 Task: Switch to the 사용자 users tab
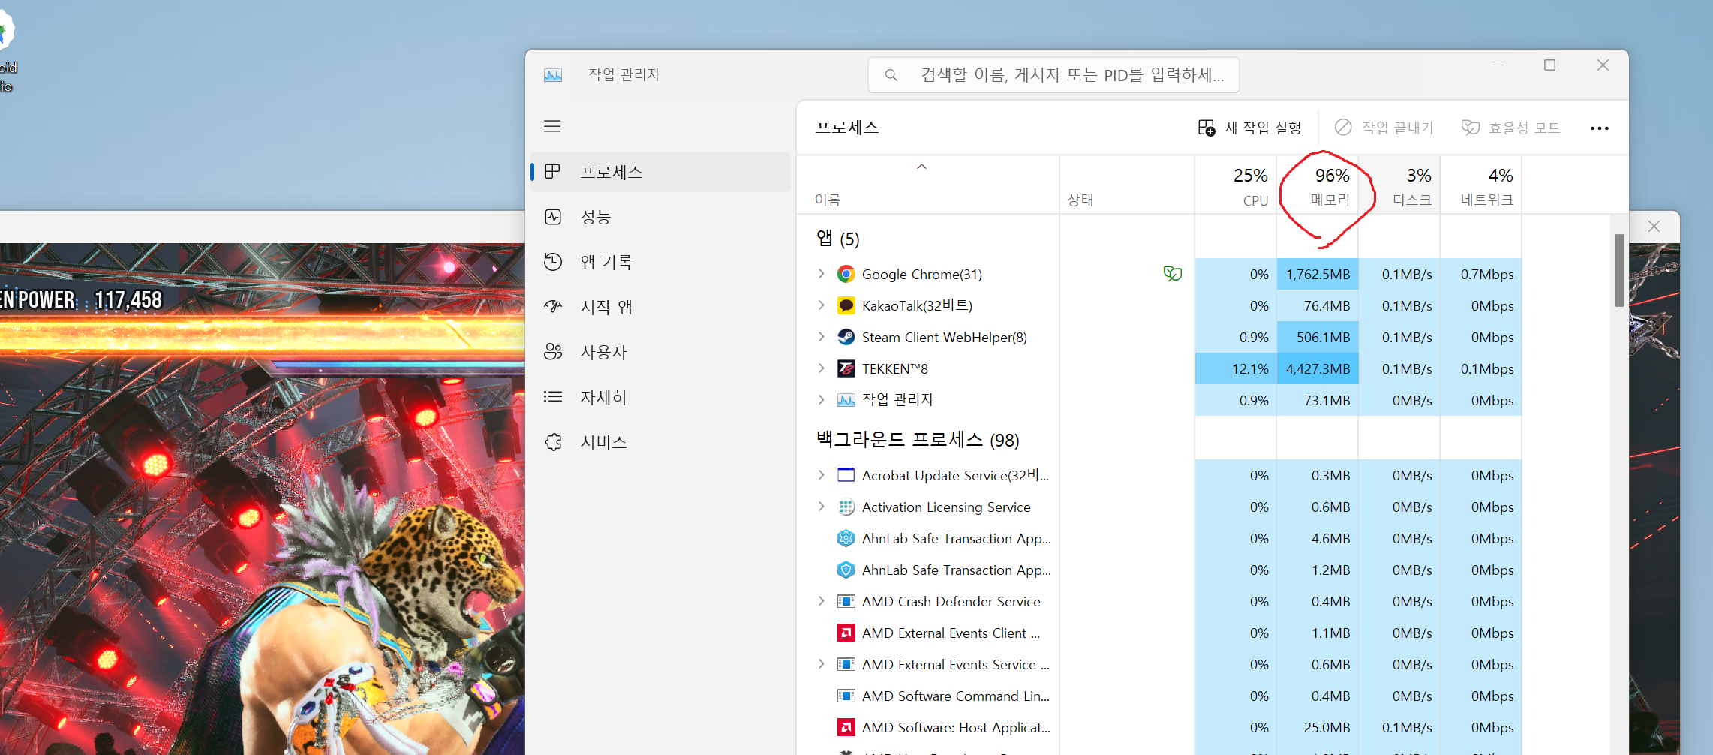(660, 352)
